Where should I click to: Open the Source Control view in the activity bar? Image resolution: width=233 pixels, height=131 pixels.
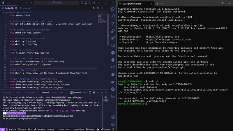(x=113, y=23)
